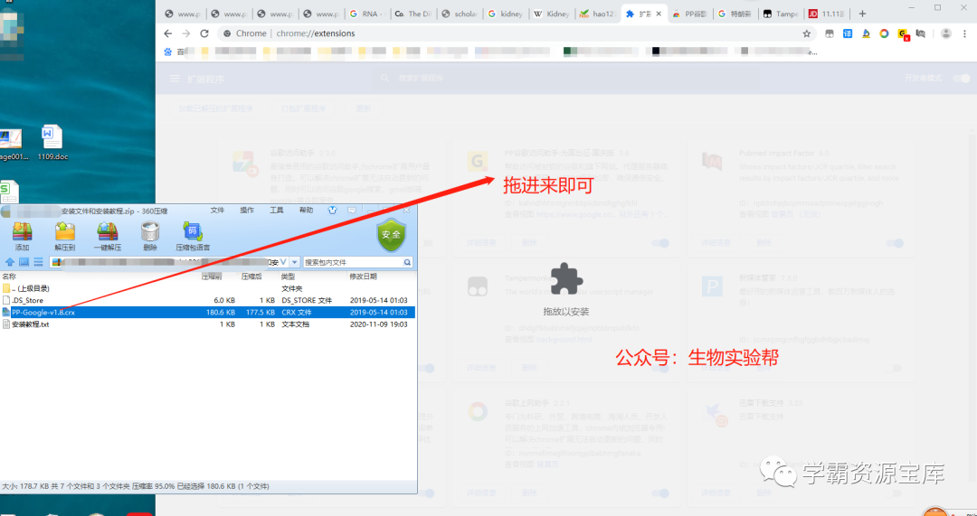Viewport: 977px width, 516px height.
Task: Switch to the hao123 tab
Action: pyautogui.click(x=598, y=14)
